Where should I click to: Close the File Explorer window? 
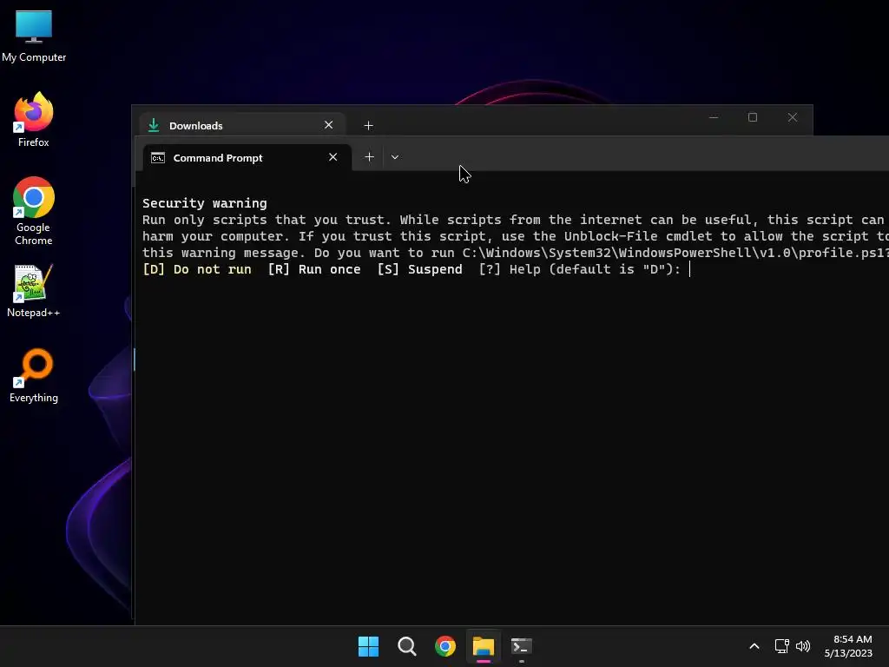coord(792,117)
